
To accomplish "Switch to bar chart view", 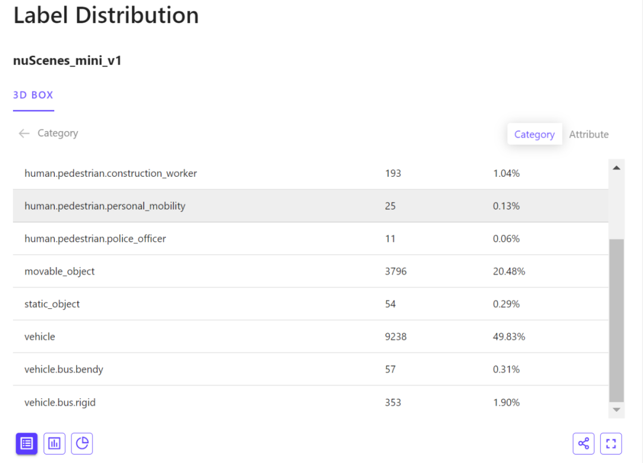I will (54, 443).
